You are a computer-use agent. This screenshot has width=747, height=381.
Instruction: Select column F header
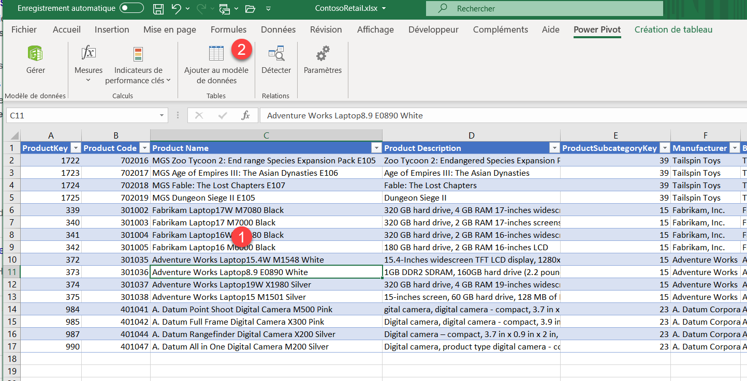click(x=705, y=135)
